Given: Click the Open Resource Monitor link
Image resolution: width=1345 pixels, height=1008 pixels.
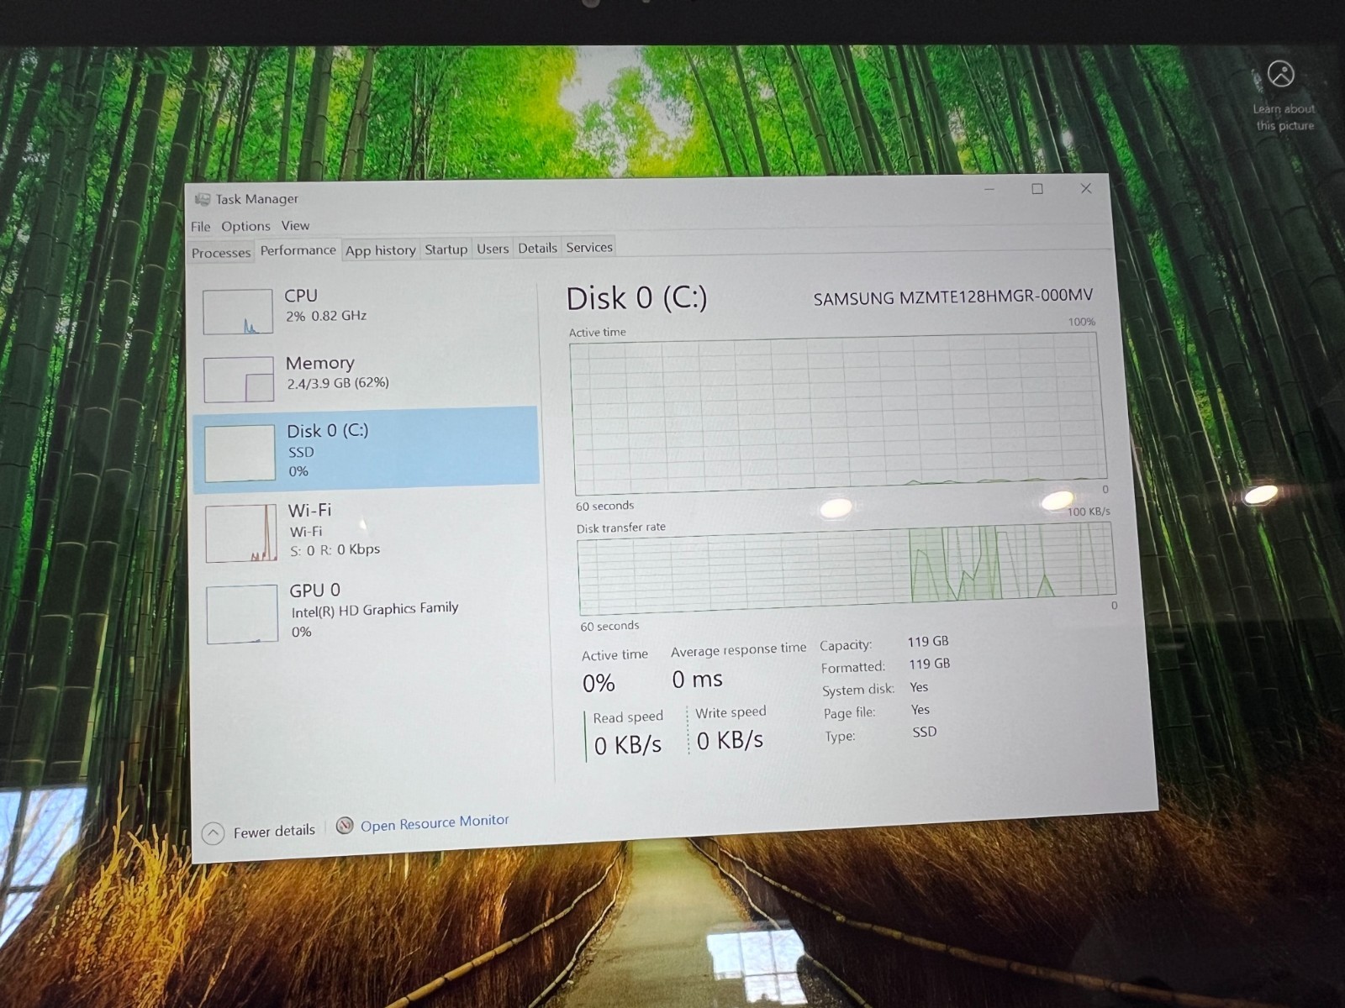Looking at the screenshot, I should 435,822.
